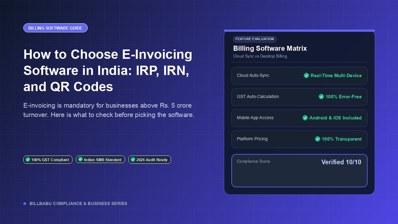
Task: Click the 100% Transparent value text
Action: (342, 139)
